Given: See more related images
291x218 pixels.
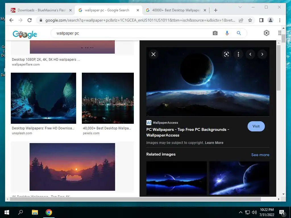Looking at the screenshot, I should [260, 155].
